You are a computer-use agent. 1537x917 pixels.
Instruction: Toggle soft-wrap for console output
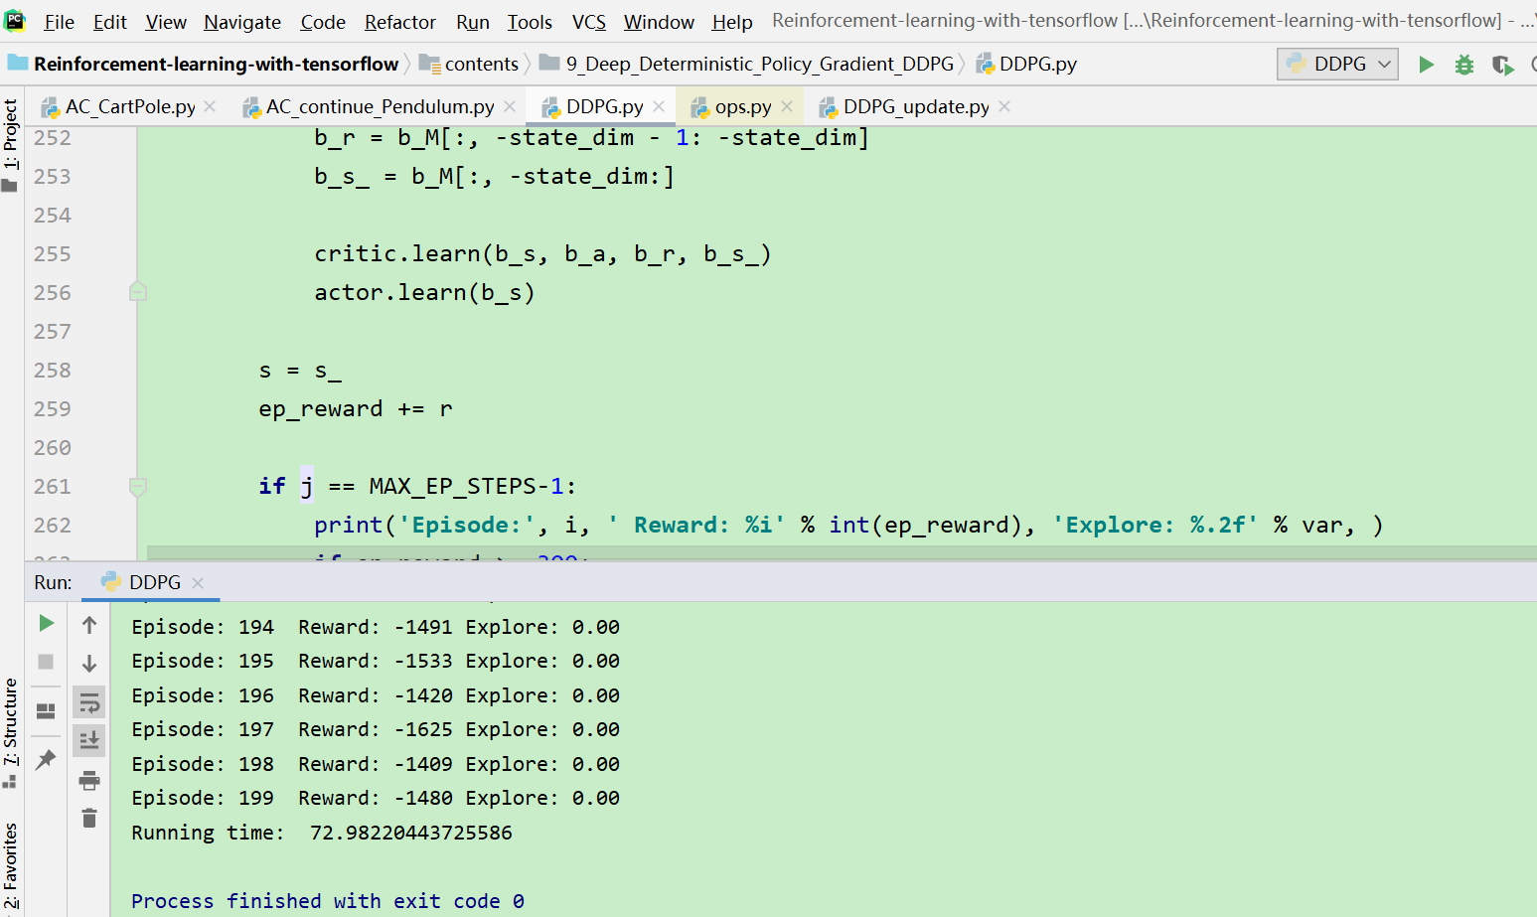click(89, 701)
